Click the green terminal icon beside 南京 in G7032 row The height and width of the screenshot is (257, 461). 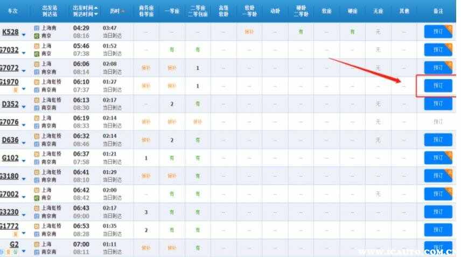(37, 54)
